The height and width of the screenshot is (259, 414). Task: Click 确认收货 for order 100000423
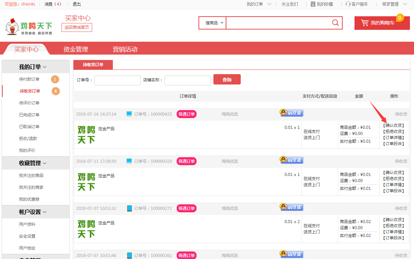(394, 125)
